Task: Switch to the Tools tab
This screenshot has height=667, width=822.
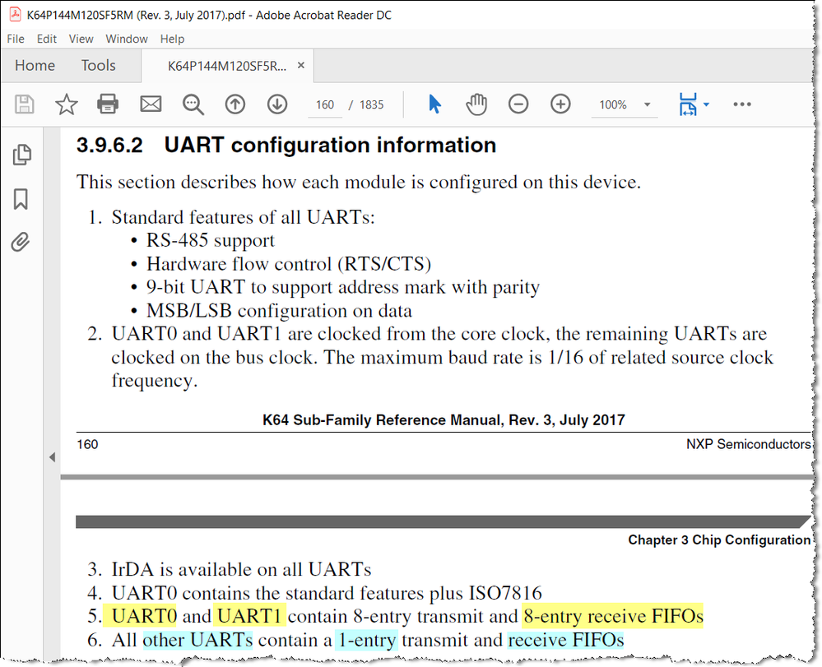Action: point(98,65)
